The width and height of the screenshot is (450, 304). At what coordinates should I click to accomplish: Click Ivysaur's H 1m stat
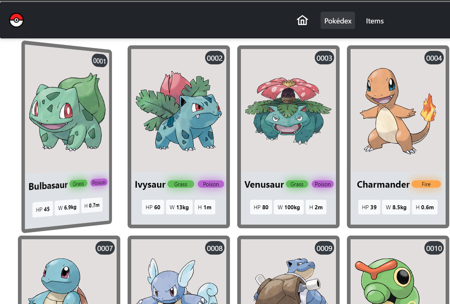pos(205,207)
